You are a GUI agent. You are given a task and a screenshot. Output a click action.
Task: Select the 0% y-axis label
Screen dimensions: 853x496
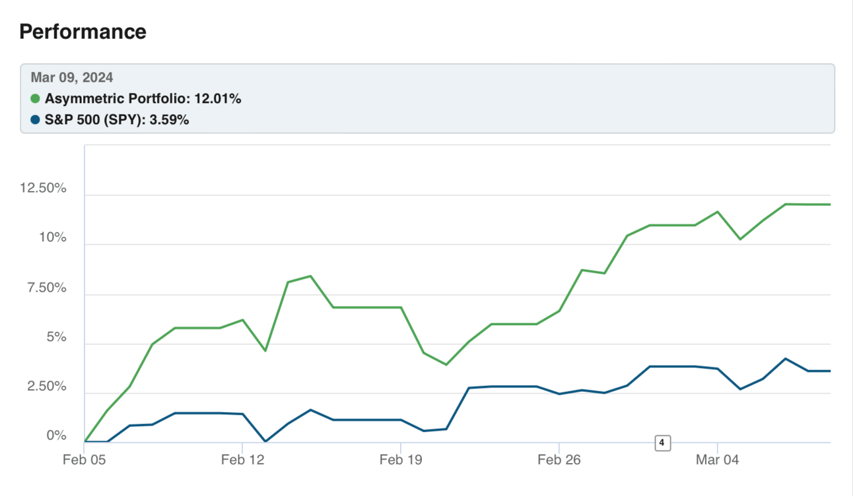[x=55, y=436]
